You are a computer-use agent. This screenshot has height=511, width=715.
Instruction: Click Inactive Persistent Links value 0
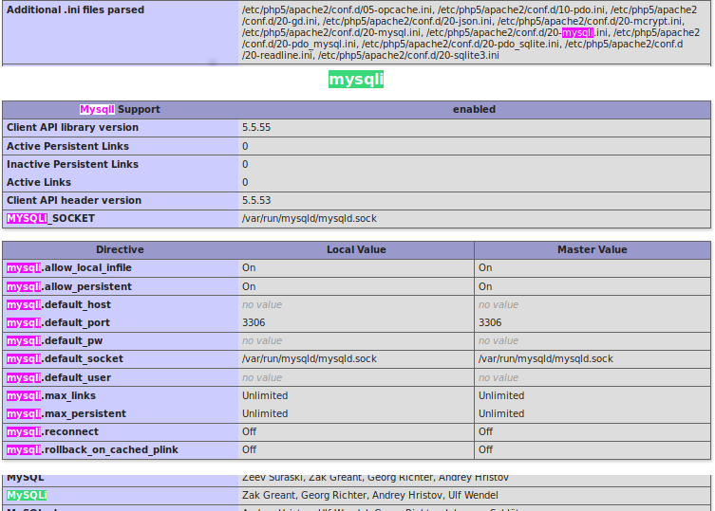245,164
